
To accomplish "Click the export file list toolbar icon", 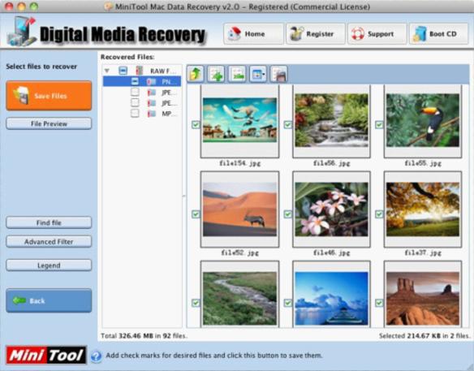I will [x=278, y=74].
